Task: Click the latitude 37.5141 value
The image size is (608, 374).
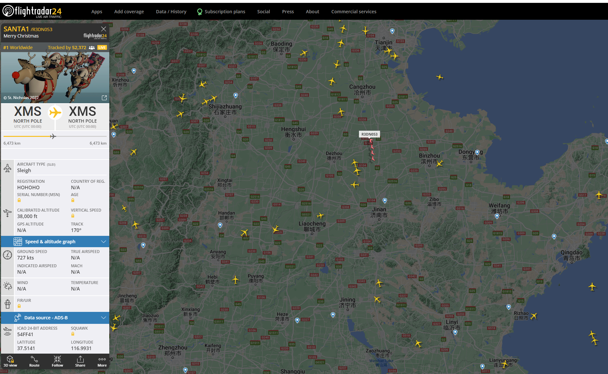Action: (x=26, y=348)
